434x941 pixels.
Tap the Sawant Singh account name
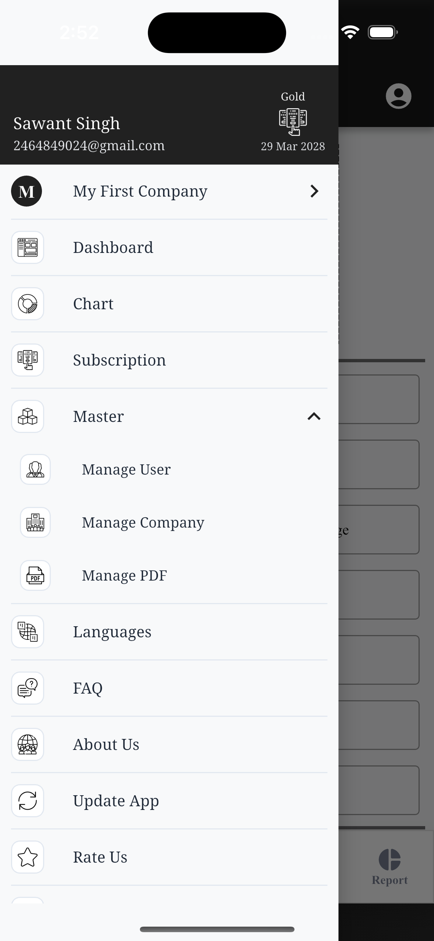coord(67,123)
